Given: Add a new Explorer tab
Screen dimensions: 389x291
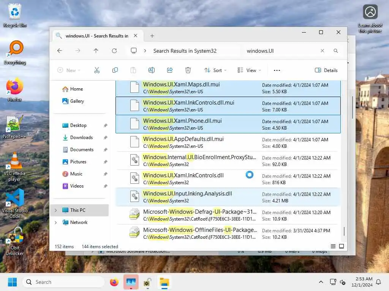Looking at the screenshot, I should coord(152,36).
